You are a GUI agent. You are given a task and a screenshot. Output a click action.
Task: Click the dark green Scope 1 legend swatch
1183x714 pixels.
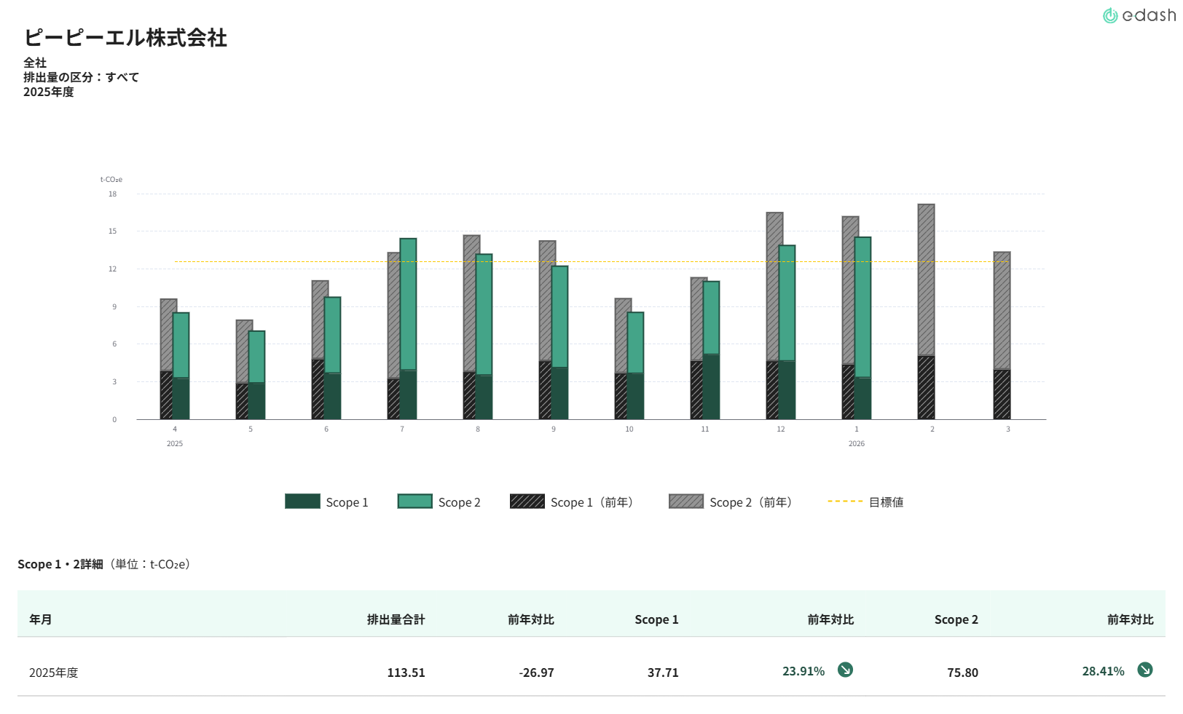point(302,501)
